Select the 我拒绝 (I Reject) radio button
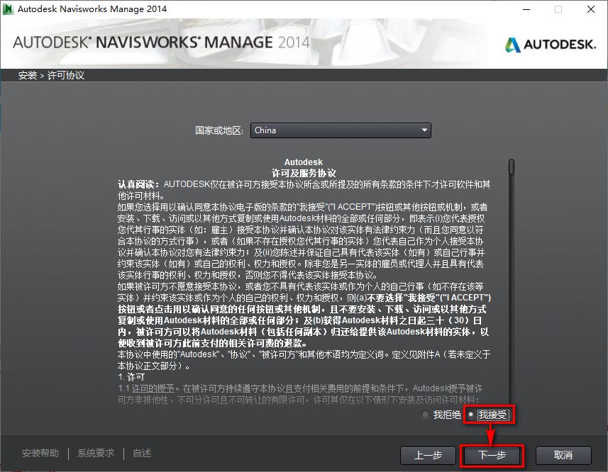The width and height of the screenshot is (608, 472). (426, 415)
